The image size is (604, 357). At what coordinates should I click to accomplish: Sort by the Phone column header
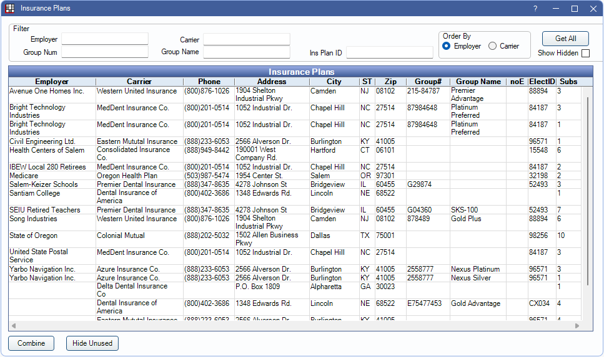pyautogui.click(x=209, y=82)
